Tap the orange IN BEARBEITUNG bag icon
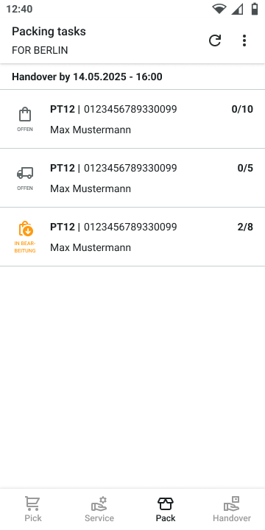The width and height of the screenshot is (265, 530). 26,229
